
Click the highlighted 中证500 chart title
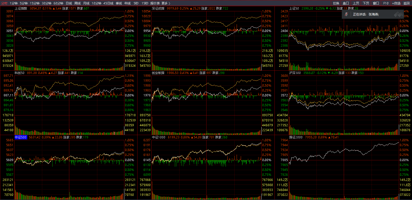(21, 137)
